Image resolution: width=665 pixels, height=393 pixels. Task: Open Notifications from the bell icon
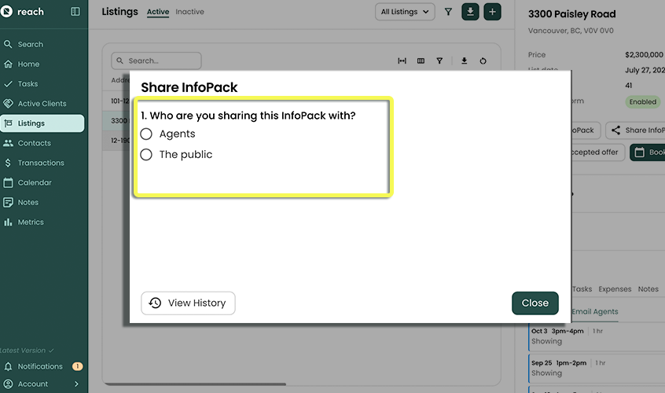tap(9, 366)
